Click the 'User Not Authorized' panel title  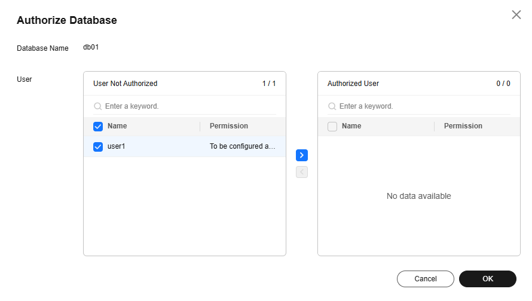coord(126,84)
